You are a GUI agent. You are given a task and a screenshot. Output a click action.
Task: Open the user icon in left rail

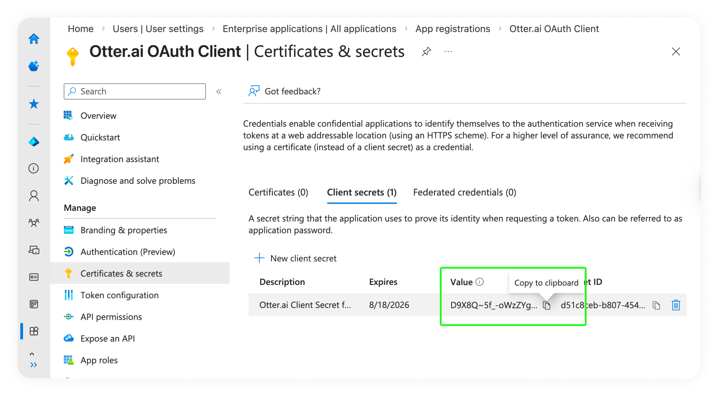[34, 196]
